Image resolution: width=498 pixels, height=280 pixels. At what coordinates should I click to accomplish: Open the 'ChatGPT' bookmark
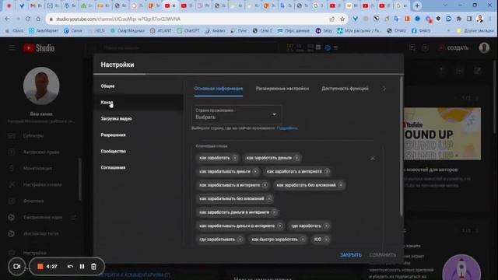188,31
